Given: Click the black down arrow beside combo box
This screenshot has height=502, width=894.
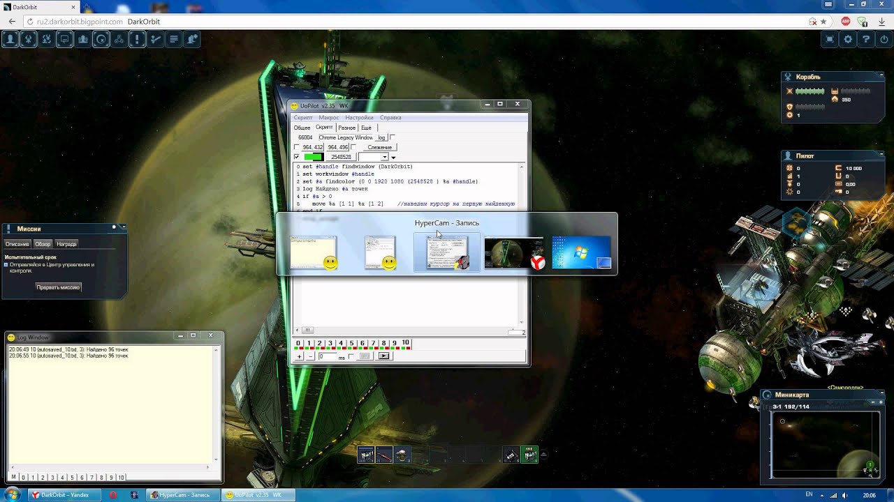Looking at the screenshot, I should point(393,158).
